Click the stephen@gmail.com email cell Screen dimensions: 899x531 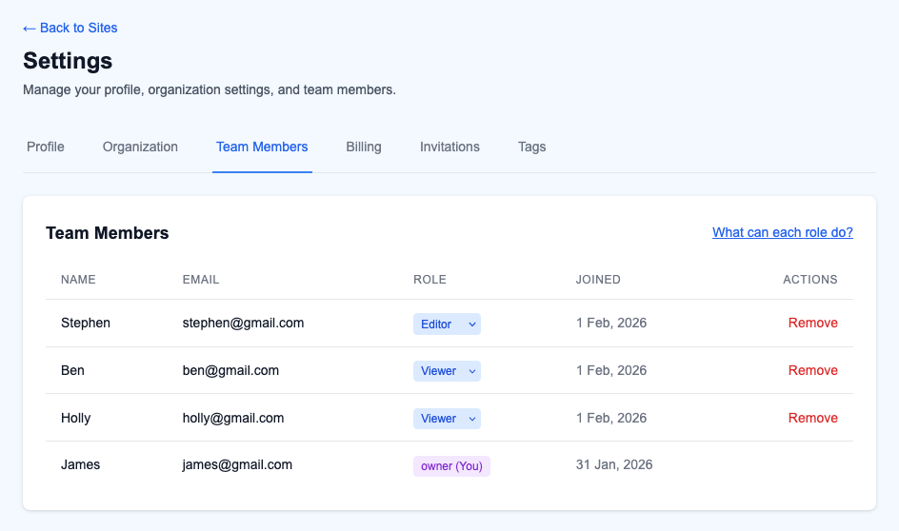243,323
